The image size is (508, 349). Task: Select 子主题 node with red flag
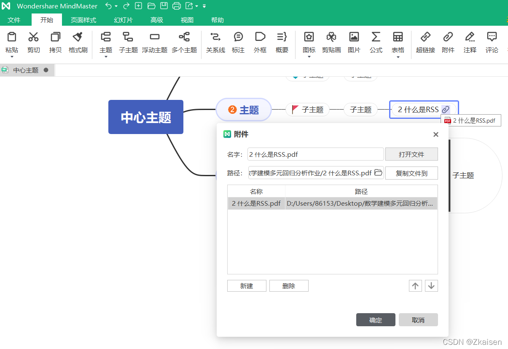307,110
